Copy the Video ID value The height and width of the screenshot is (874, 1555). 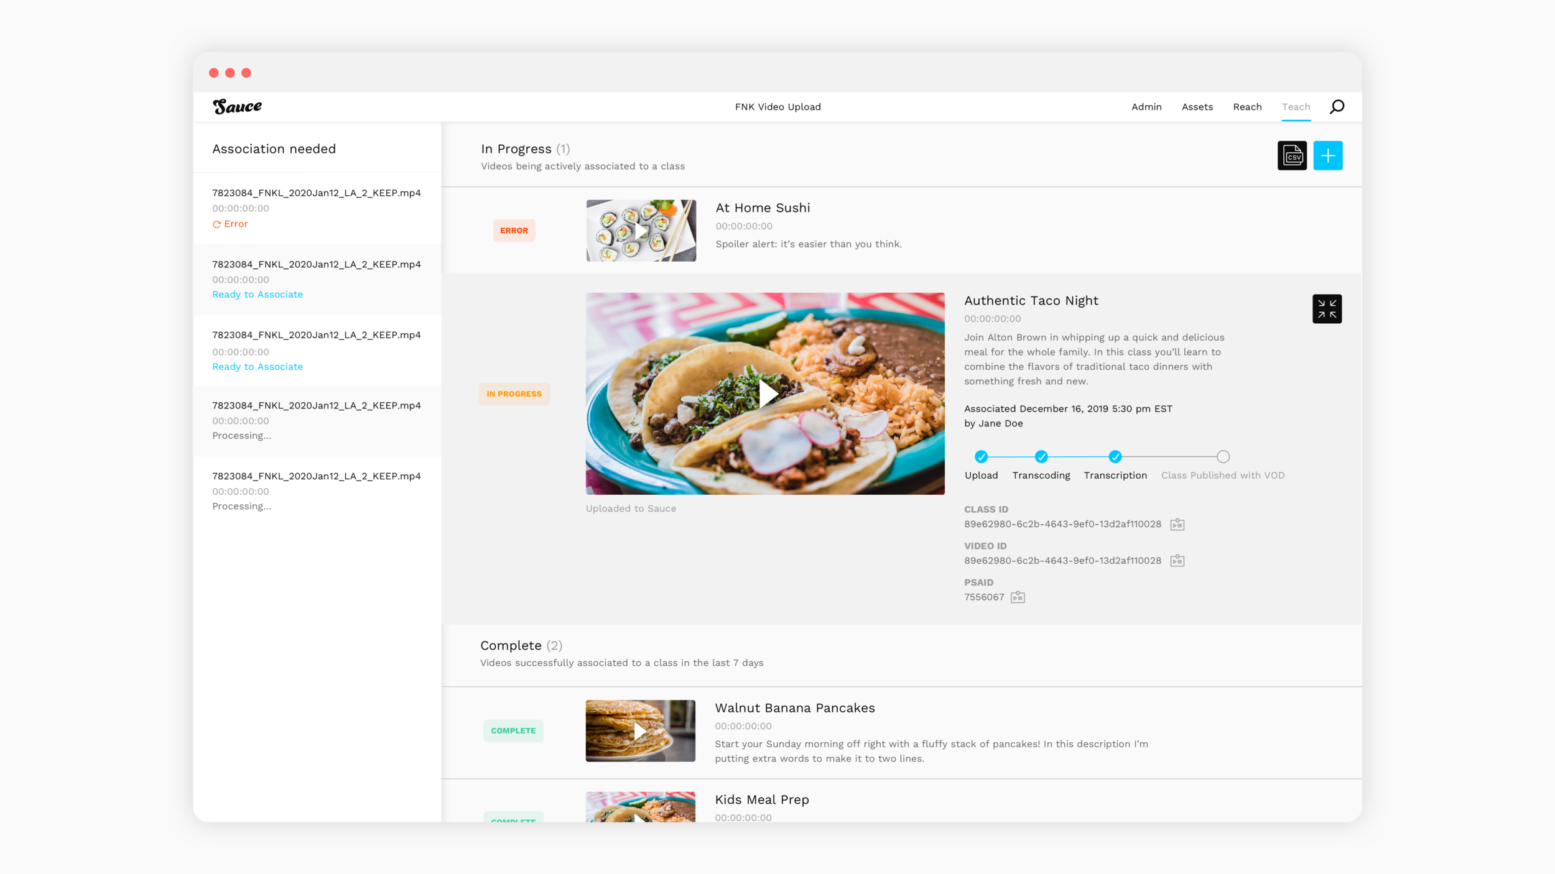pos(1177,561)
